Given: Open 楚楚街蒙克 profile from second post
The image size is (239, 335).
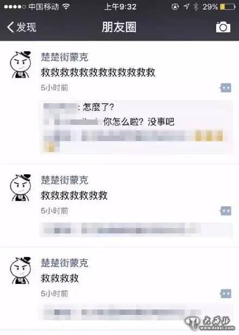Looking at the screenshot, I should [65, 180].
